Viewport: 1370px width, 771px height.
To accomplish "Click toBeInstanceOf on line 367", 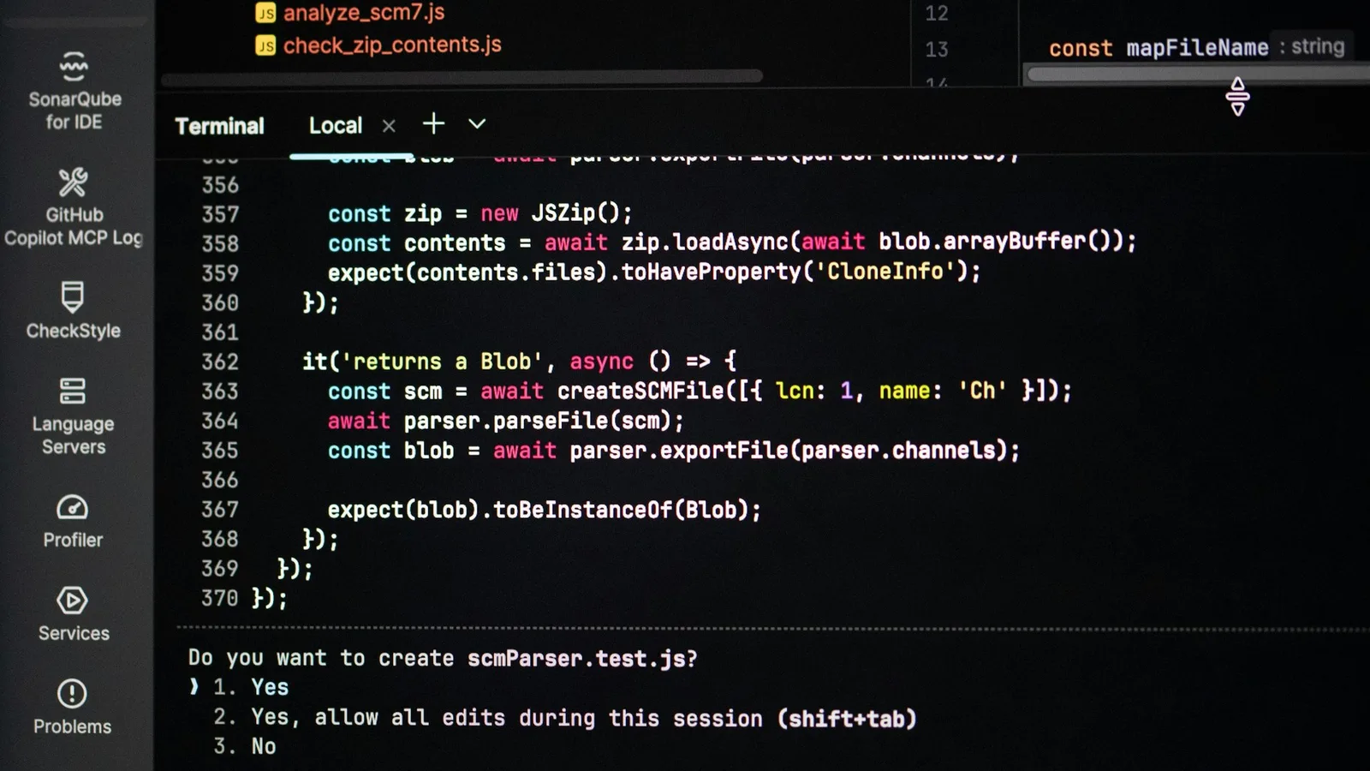I will (582, 510).
